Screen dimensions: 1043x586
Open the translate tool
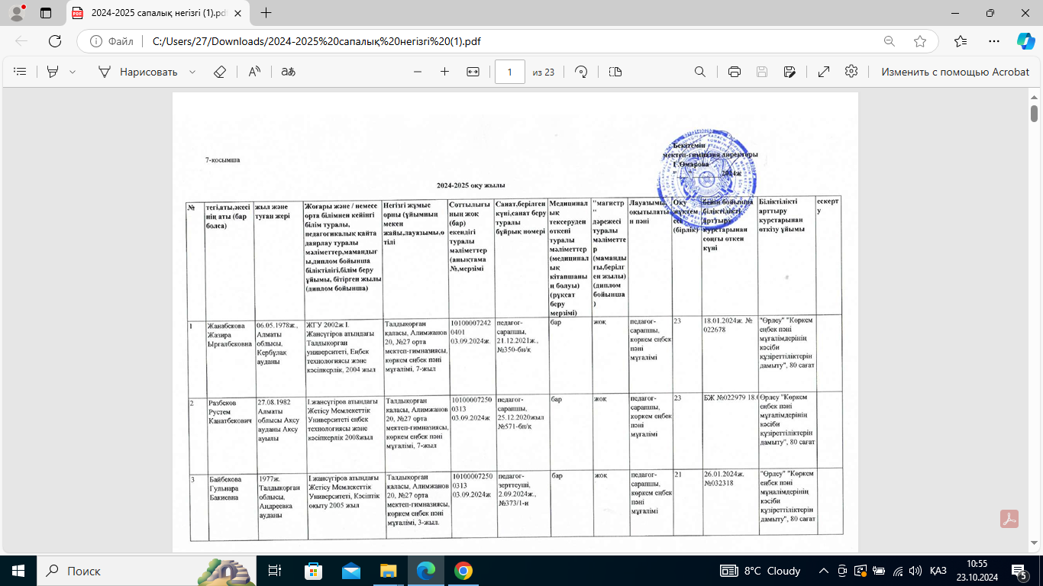[x=288, y=72]
